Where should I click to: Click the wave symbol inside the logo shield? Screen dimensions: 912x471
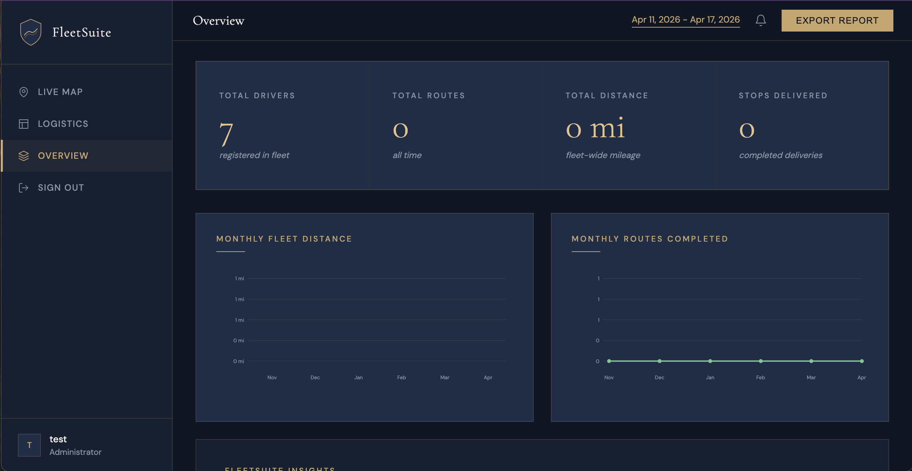31,32
